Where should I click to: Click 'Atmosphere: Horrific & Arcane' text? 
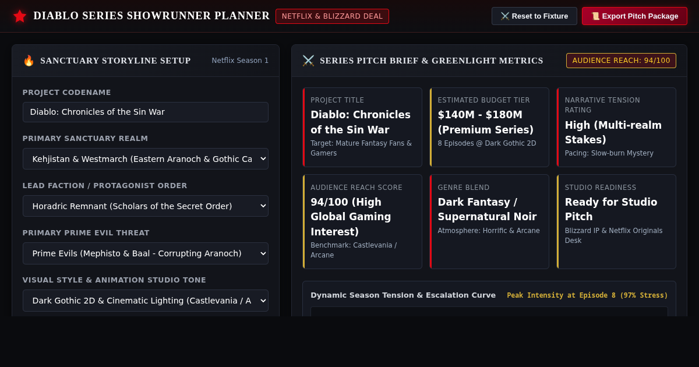[489, 231]
